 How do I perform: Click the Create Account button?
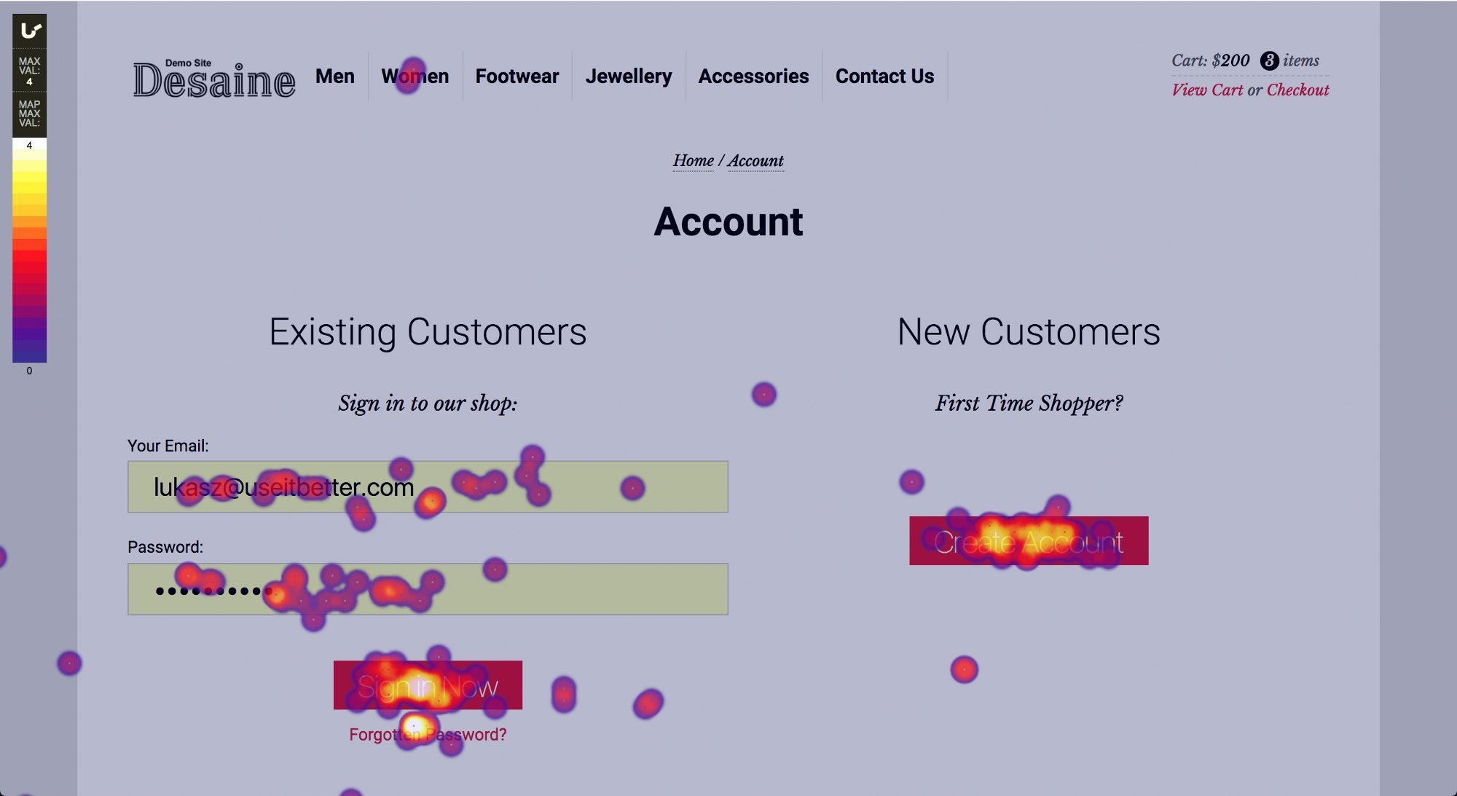click(x=1028, y=540)
